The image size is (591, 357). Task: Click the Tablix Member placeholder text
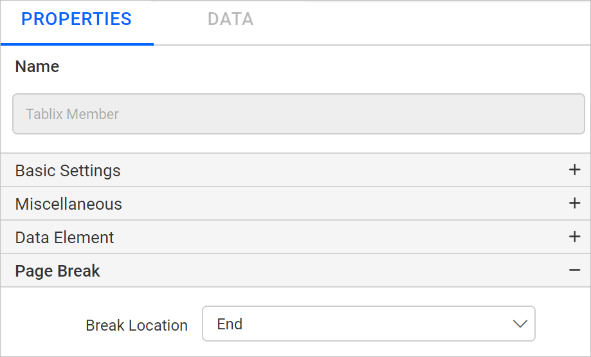click(x=72, y=114)
